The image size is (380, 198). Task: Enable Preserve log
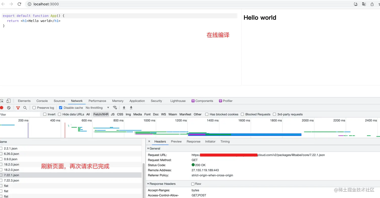click(34, 107)
